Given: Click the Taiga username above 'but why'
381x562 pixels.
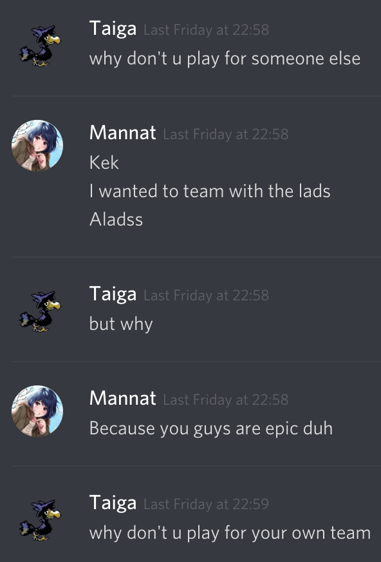Looking at the screenshot, I should (113, 295).
